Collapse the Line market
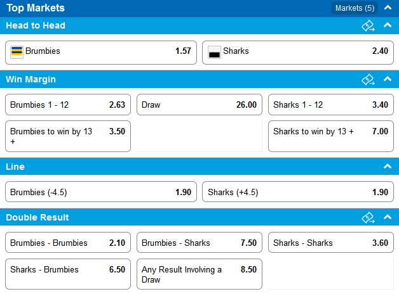 tap(388, 166)
